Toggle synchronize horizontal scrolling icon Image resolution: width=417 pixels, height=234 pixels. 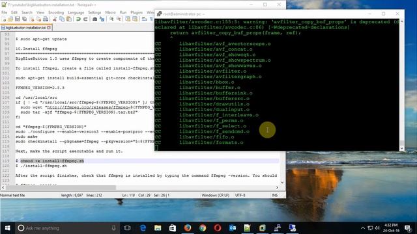point(135,19)
